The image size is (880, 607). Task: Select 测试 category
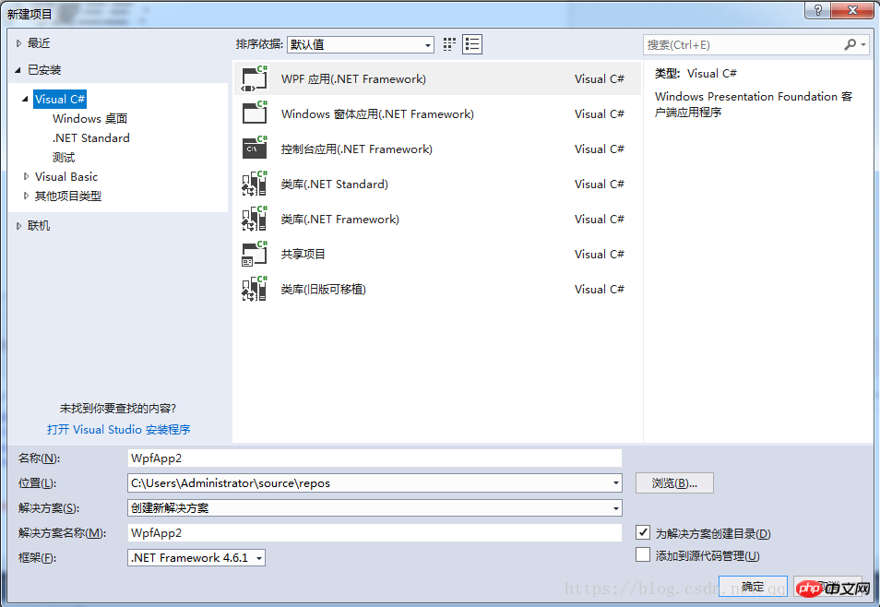click(x=64, y=157)
